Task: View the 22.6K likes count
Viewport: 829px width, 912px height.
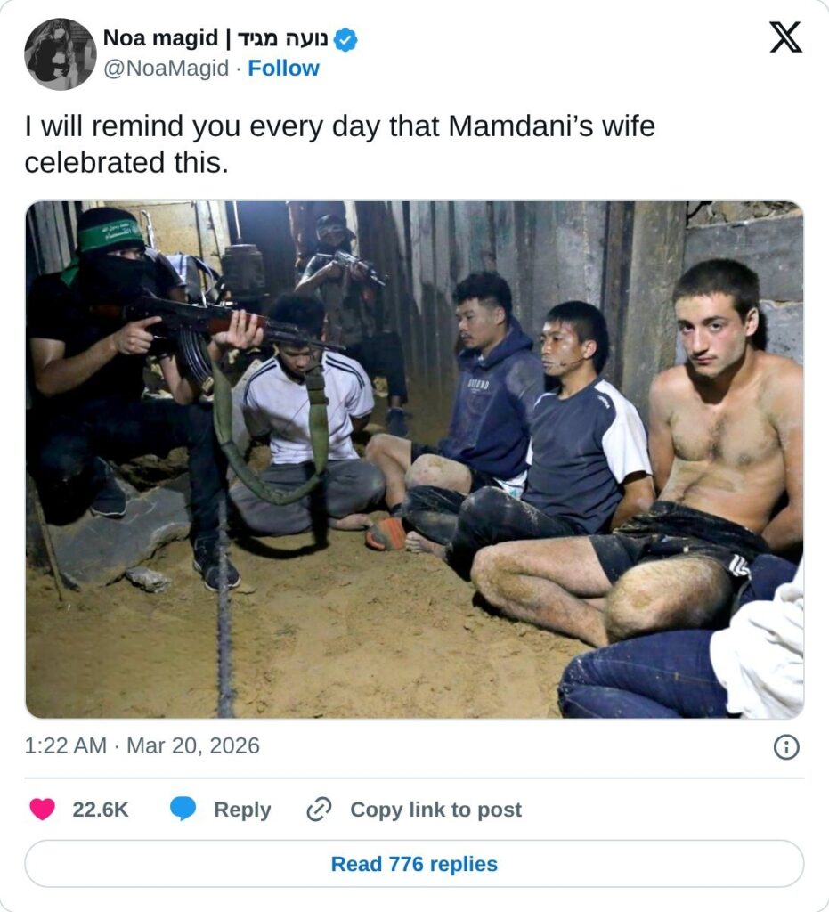Action: pos(100,810)
